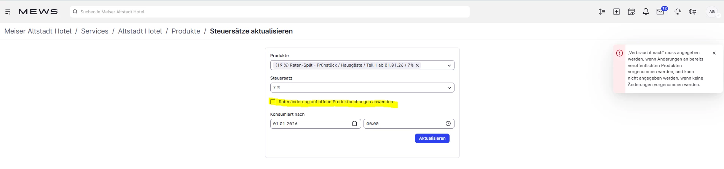Click the error message text about Verbraucht nach
This screenshot has height=169, width=724.
coord(665,69)
